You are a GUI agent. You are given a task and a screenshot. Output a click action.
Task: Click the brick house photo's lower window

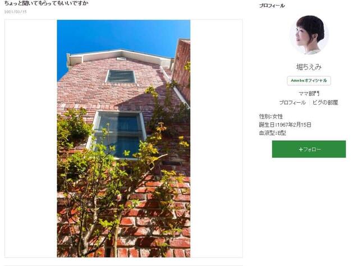(118, 135)
